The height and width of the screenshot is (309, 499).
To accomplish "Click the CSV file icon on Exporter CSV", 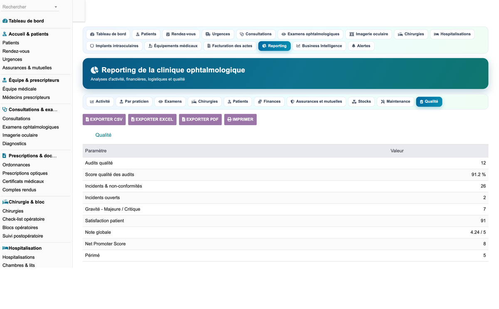I will pos(87,119).
